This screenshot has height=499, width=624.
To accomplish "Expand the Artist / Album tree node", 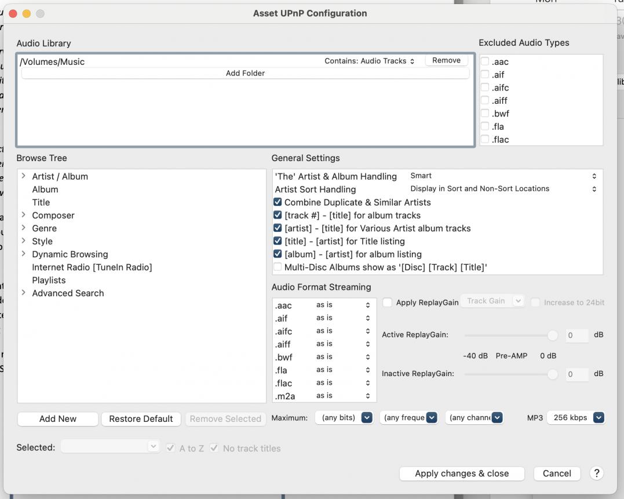I will coord(23,176).
